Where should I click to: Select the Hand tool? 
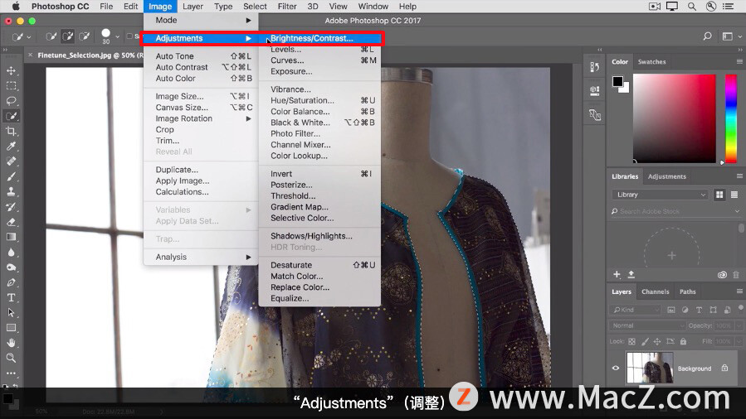(11, 343)
